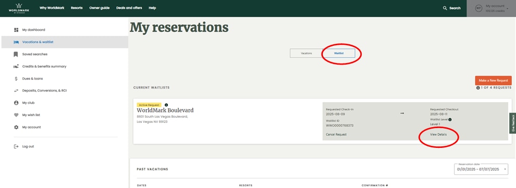516x188 pixels.
Task: Click the Resorts column header in table
Action: [245, 185]
